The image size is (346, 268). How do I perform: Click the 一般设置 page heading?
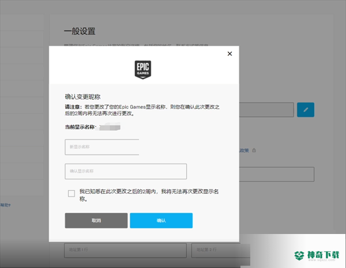(80, 31)
